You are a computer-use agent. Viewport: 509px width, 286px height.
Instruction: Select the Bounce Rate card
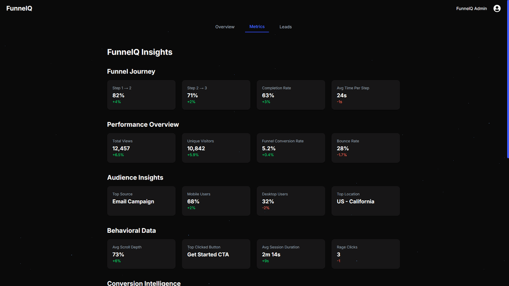365,148
